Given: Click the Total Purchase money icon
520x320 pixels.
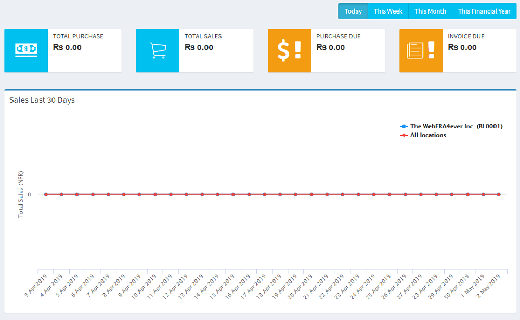Looking at the screenshot, I should [26, 50].
